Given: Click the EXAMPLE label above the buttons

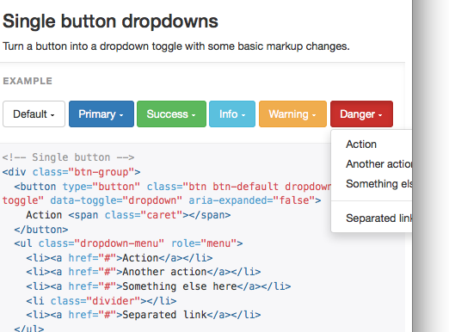Looking at the screenshot, I should tap(28, 81).
